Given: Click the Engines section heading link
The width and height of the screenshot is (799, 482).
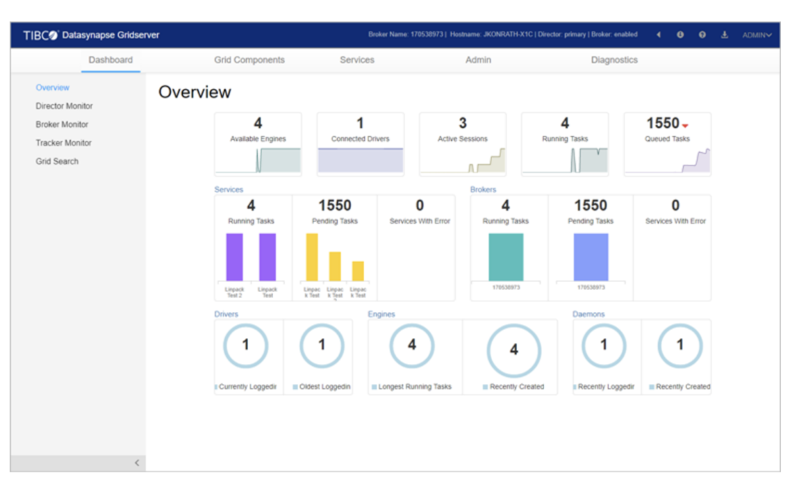Looking at the screenshot, I should 381,314.
